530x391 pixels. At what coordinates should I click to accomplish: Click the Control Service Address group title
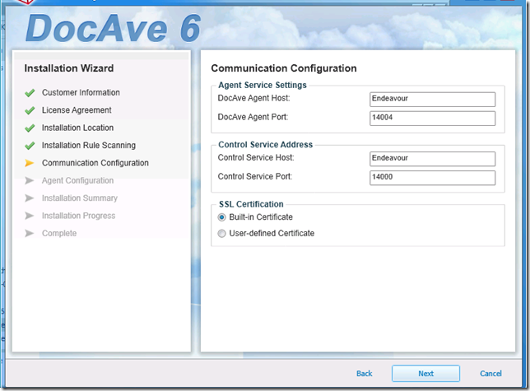(x=265, y=145)
